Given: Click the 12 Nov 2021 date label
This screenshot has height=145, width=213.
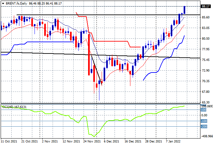Looking at the screenshot, I should click(71, 141).
